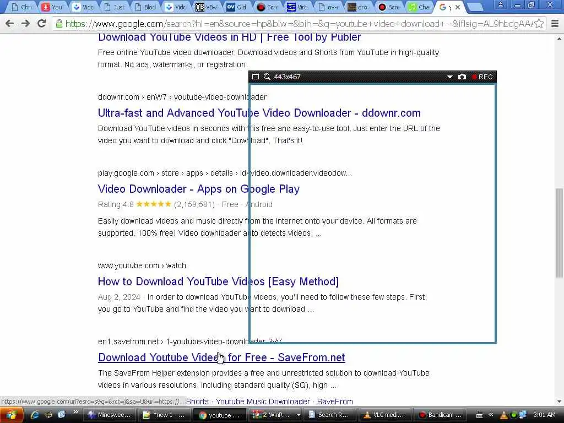Go back with the browser back arrow
This screenshot has height=423, width=564.
[x=10, y=24]
